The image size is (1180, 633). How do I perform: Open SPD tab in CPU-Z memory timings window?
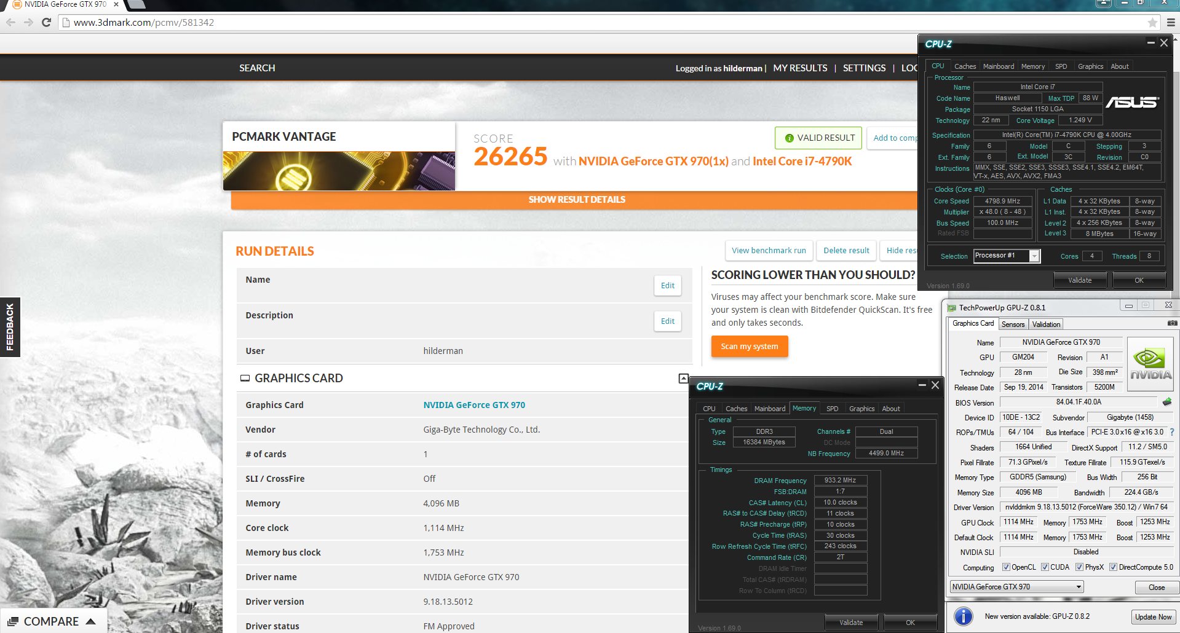pos(833,409)
